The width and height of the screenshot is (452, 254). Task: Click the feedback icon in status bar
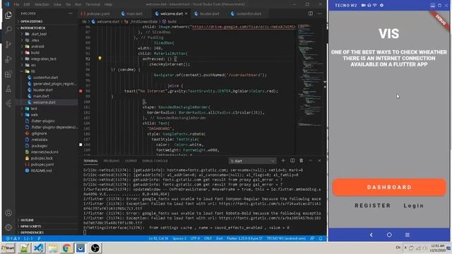tap(312, 238)
